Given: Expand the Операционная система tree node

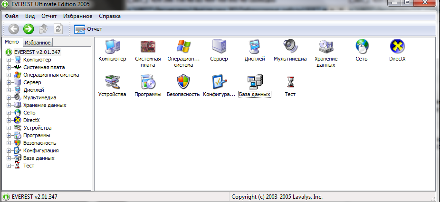Looking at the screenshot, I should (9, 75).
